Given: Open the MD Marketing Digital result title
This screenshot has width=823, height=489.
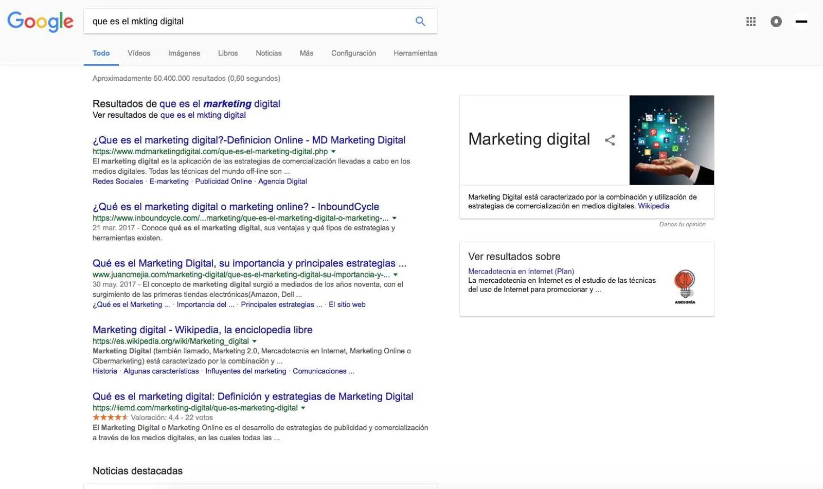Looking at the screenshot, I should pos(249,140).
